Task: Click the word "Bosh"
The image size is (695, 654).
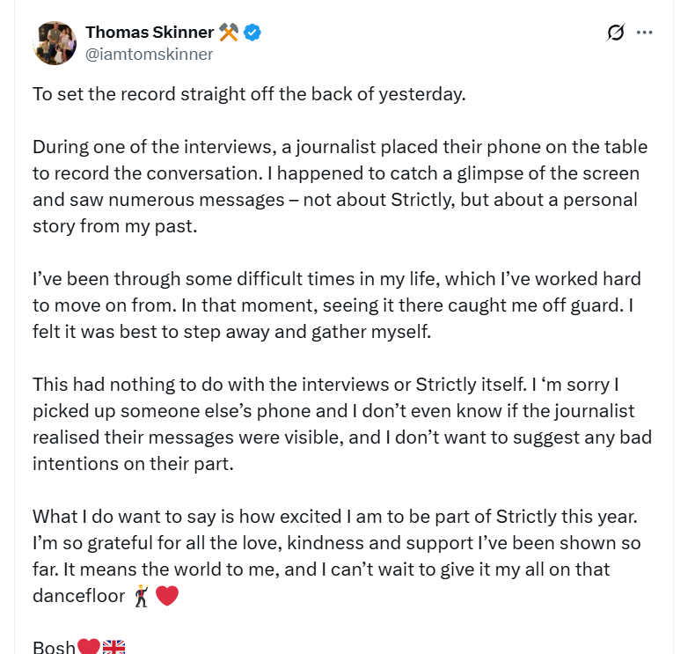Action: (x=54, y=648)
